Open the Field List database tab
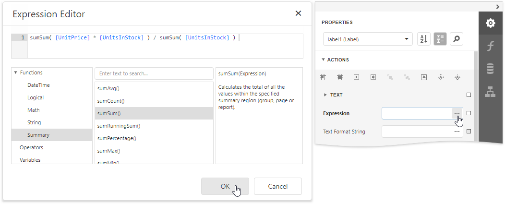This screenshot has height=204, width=505. (x=490, y=69)
